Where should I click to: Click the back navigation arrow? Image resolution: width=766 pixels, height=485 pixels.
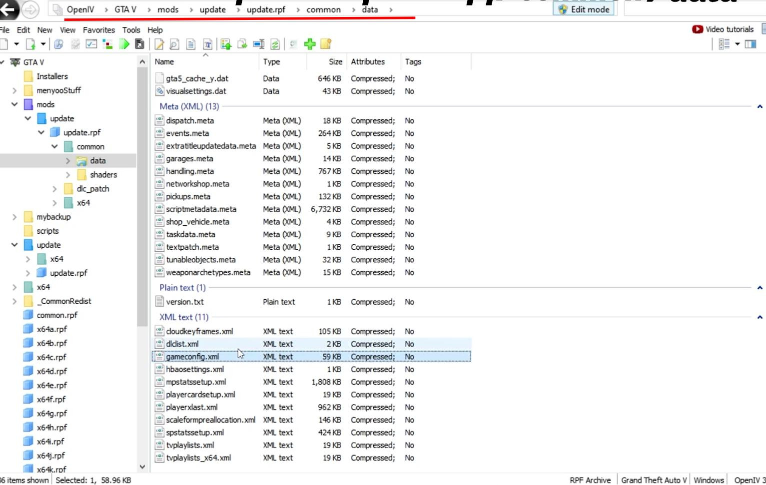[x=8, y=9]
